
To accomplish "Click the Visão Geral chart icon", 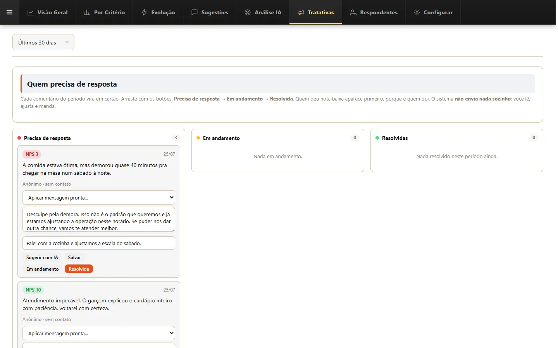I will coord(30,12).
